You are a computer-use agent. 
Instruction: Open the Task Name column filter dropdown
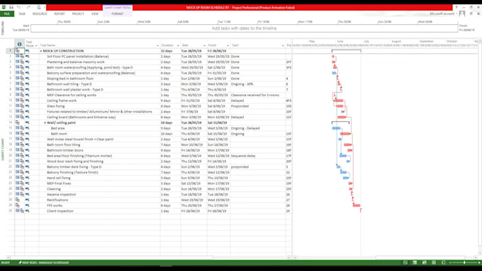tap(157, 46)
